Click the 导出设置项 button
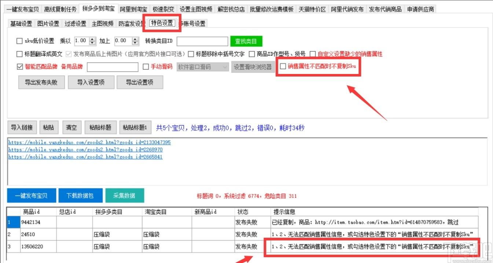The image size is (493, 263). 140,82
